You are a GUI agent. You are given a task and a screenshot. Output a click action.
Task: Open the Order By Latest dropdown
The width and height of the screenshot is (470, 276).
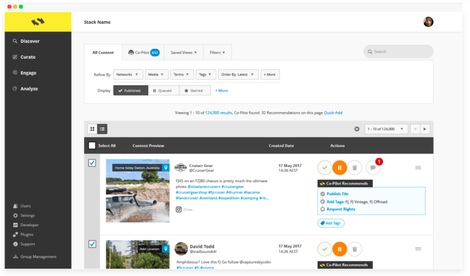pos(238,74)
